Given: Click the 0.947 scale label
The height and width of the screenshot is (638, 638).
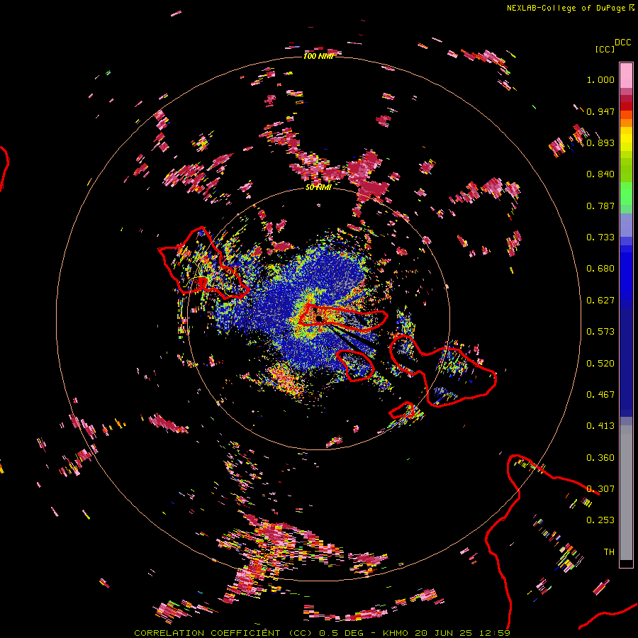Looking at the screenshot, I should pyautogui.click(x=600, y=111).
